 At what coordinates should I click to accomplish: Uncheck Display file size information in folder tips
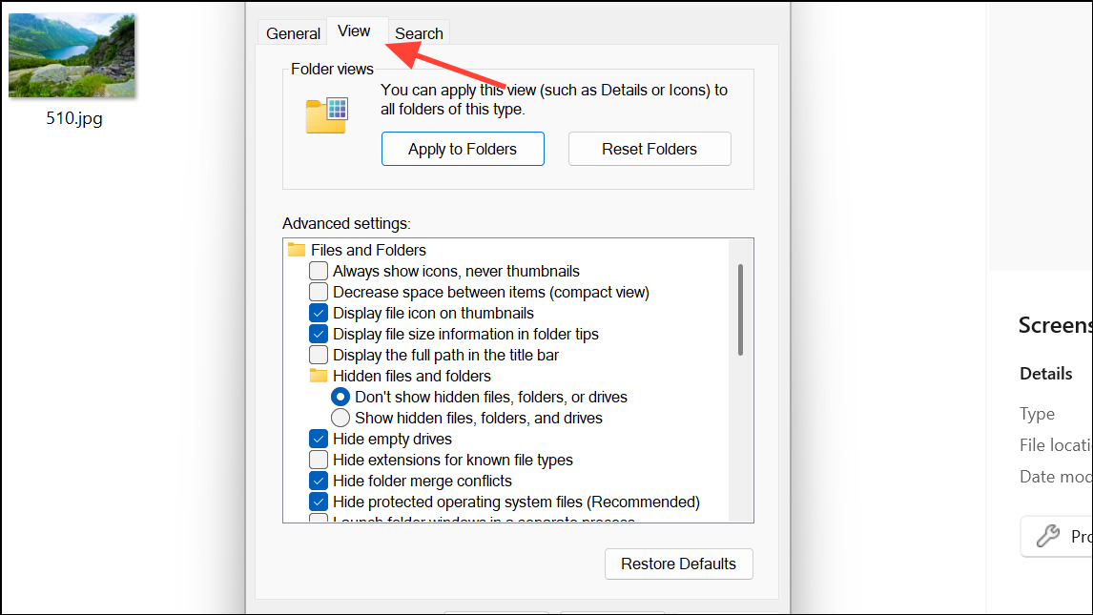click(319, 334)
